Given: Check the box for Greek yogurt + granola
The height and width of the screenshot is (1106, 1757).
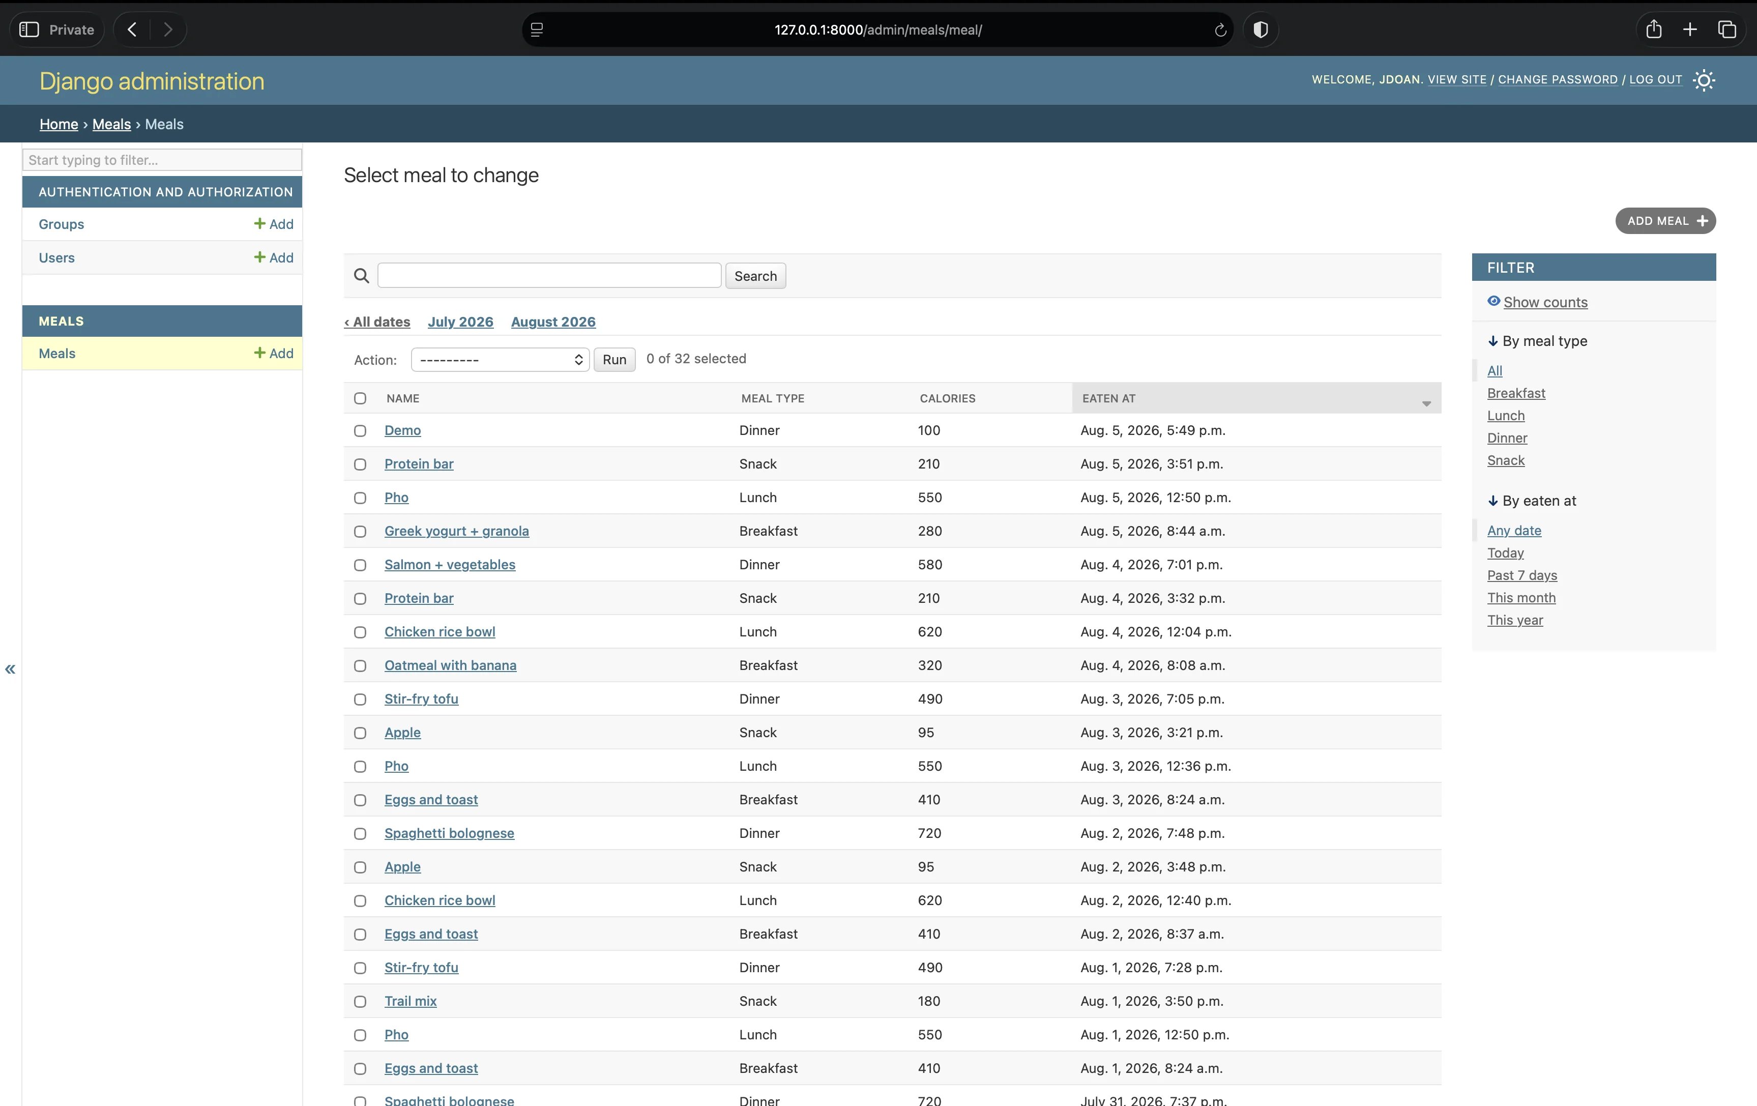Looking at the screenshot, I should (361, 531).
